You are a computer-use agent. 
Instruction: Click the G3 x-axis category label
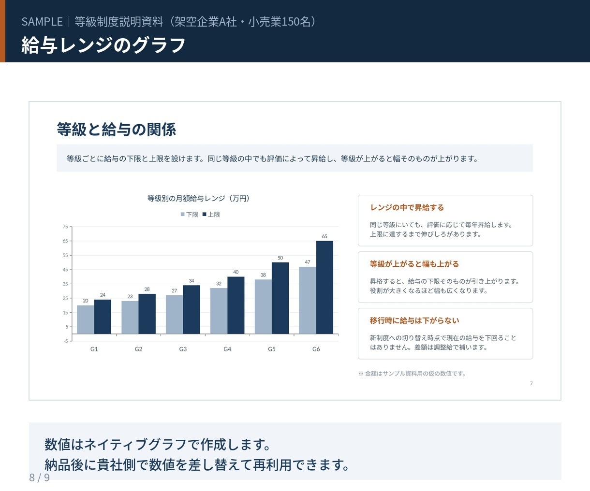pos(183,349)
